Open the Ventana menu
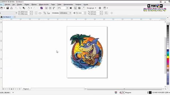This screenshot has height=95, width=170. click(x=78, y=4)
